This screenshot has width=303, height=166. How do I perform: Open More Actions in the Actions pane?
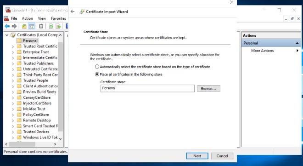[x=263, y=51]
